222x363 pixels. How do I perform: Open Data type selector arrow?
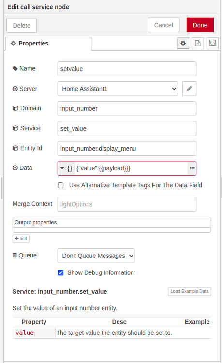click(62, 168)
